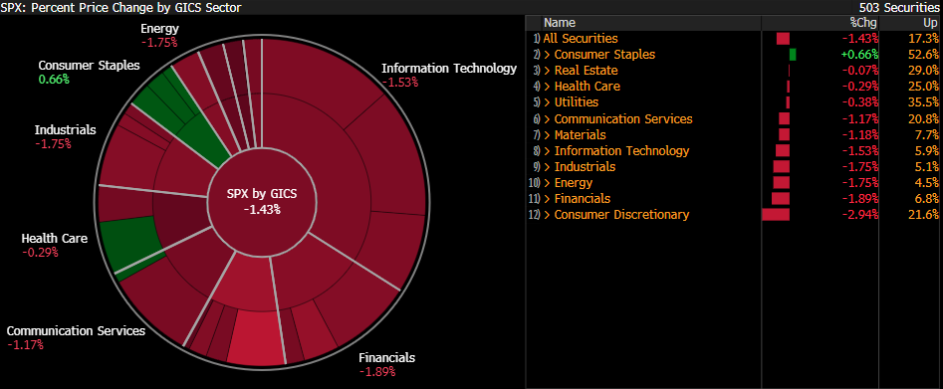This screenshot has width=943, height=389.
Task: Expand the Materials sector row
Action: pos(547,134)
